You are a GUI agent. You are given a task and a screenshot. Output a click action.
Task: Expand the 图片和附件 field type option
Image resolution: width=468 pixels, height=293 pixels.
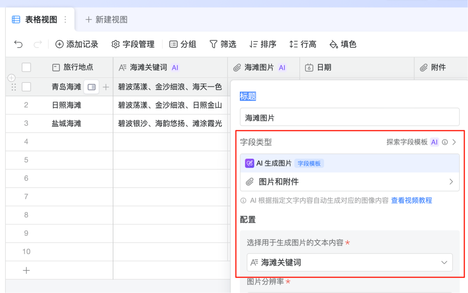coord(349,182)
